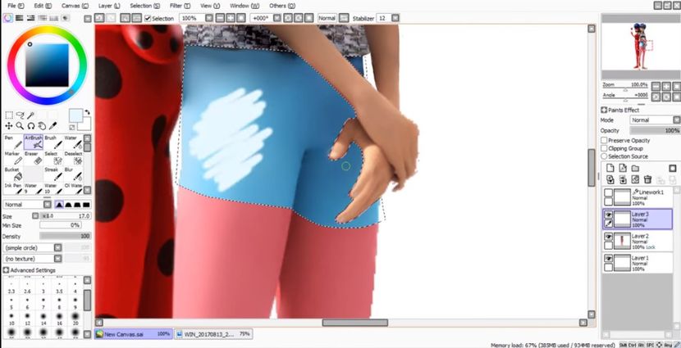Click the Min Size value field
The image size is (681, 348).
pyautogui.click(x=60, y=225)
